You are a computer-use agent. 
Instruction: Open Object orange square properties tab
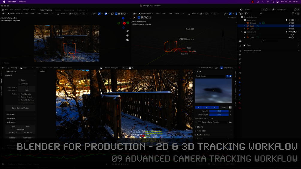coord(240,78)
